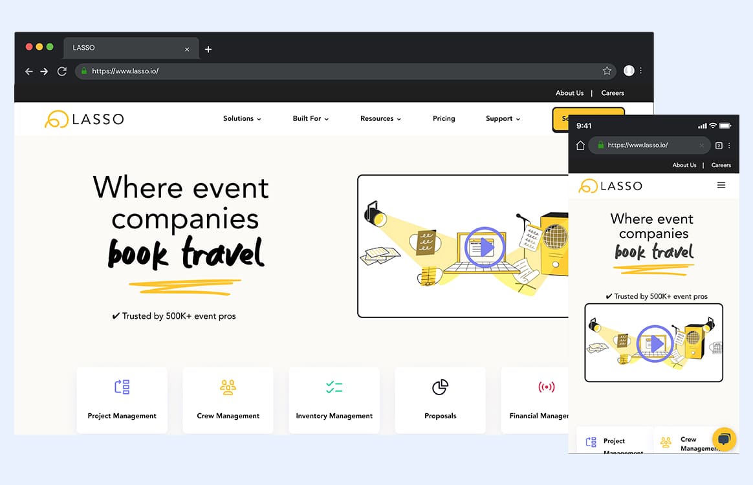Image resolution: width=753 pixels, height=485 pixels.
Task: Open the Project Management card on desktop
Action: point(122,400)
